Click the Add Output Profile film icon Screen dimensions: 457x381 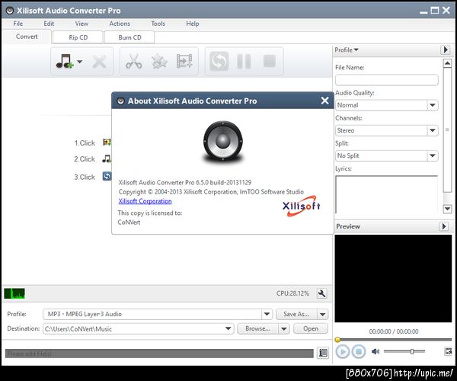(184, 61)
